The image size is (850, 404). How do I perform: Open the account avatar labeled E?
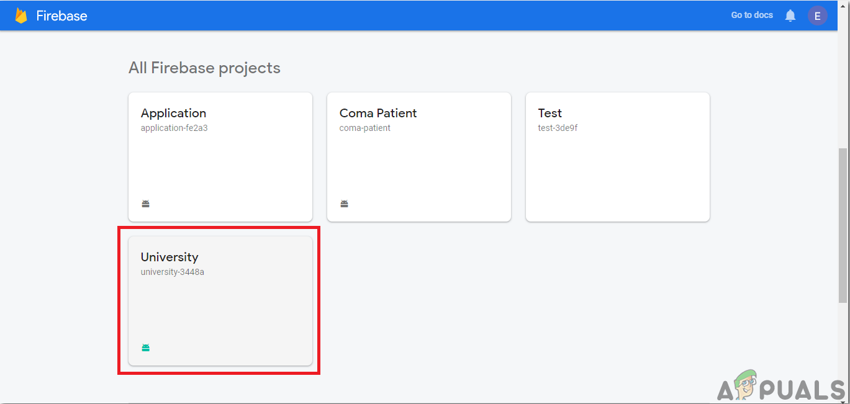tap(817, 16)
